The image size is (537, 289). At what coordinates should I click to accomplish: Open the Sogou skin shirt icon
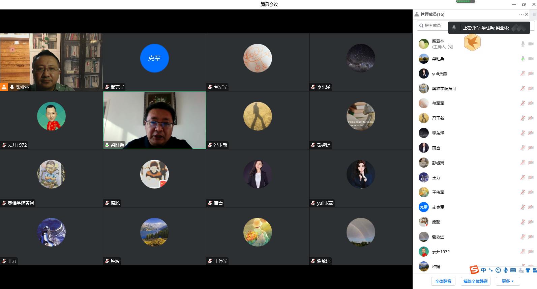click(528, 270)
